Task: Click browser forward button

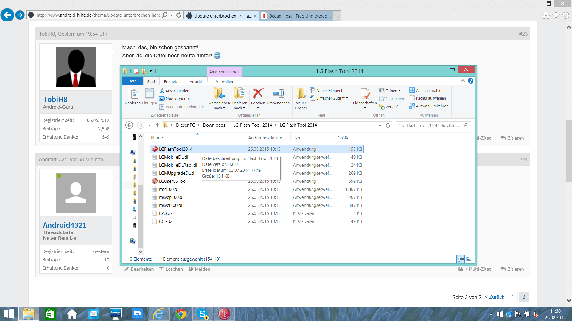Action: click(x=20, y=15)
